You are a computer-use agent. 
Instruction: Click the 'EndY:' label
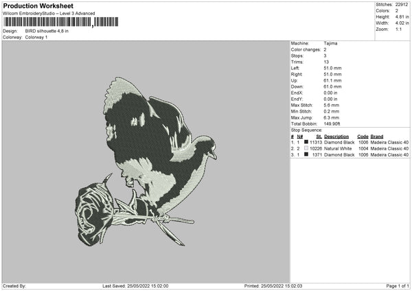pos(297,99)
